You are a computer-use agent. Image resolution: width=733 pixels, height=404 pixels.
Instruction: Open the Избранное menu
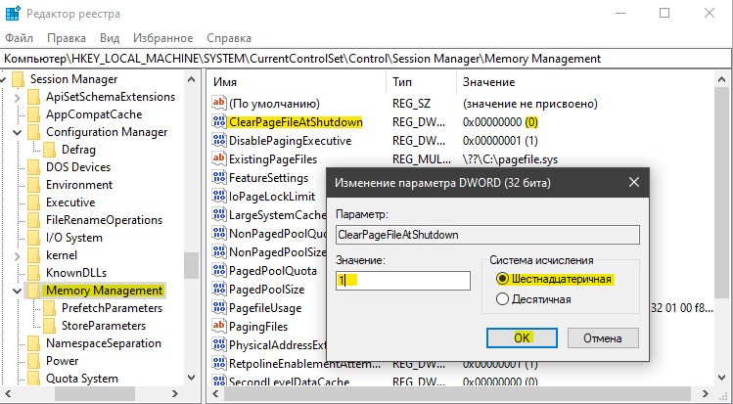coord(162,38)
